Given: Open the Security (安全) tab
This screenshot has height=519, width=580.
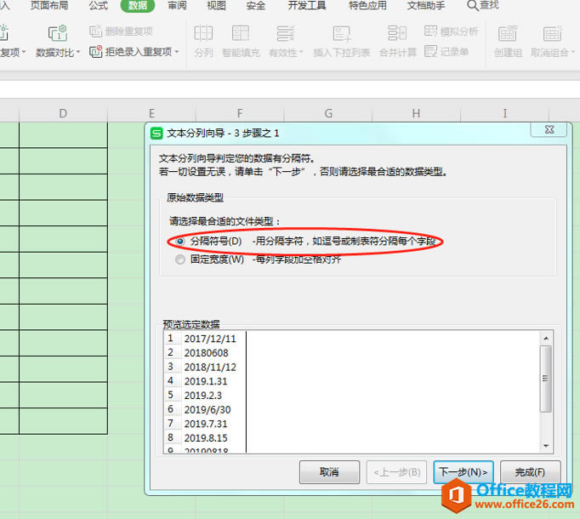Looking at the screenshot, I should click(256, 6).
